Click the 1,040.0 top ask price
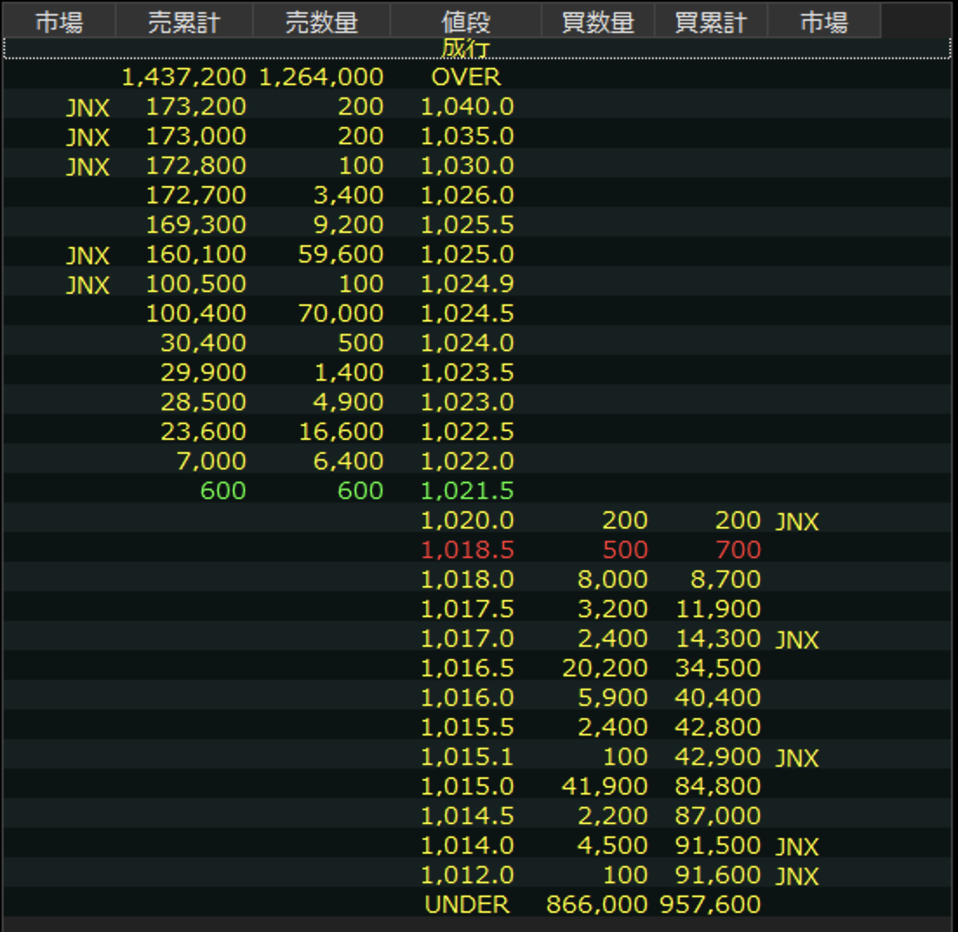This screenshot has height=932, width=958. coord(467,107)
